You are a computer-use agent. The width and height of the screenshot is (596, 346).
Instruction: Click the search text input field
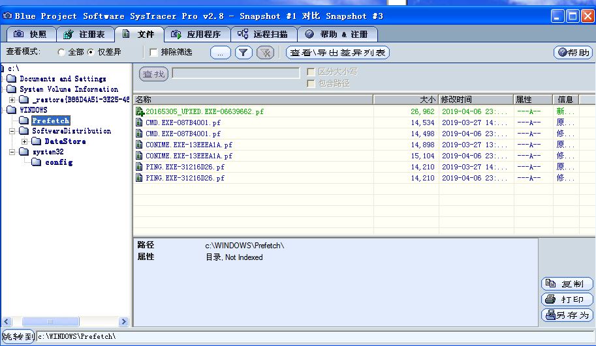[236, 73]
